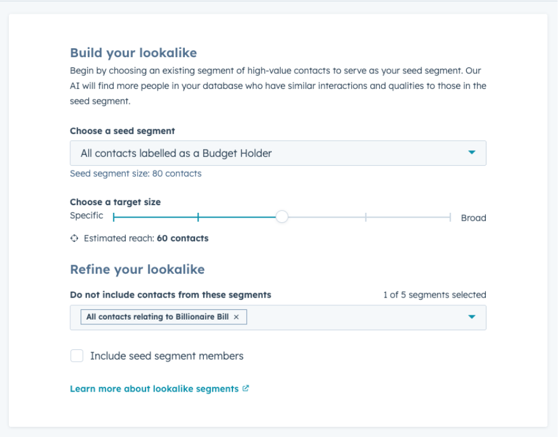The height and width of the screenshot is (437, 558).
Task: Set target size to the second slider tick
Action: coord(198,218)
